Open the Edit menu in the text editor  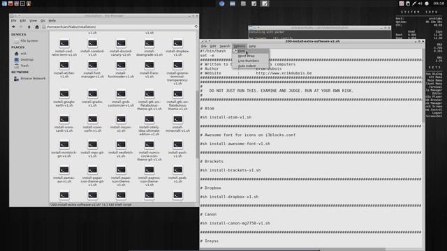(213, 46)
